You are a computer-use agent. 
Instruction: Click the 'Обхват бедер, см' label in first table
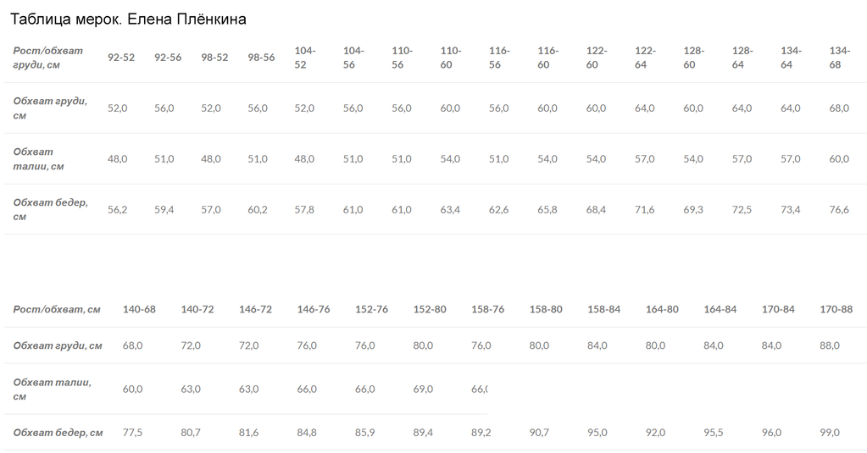(50, 209)
